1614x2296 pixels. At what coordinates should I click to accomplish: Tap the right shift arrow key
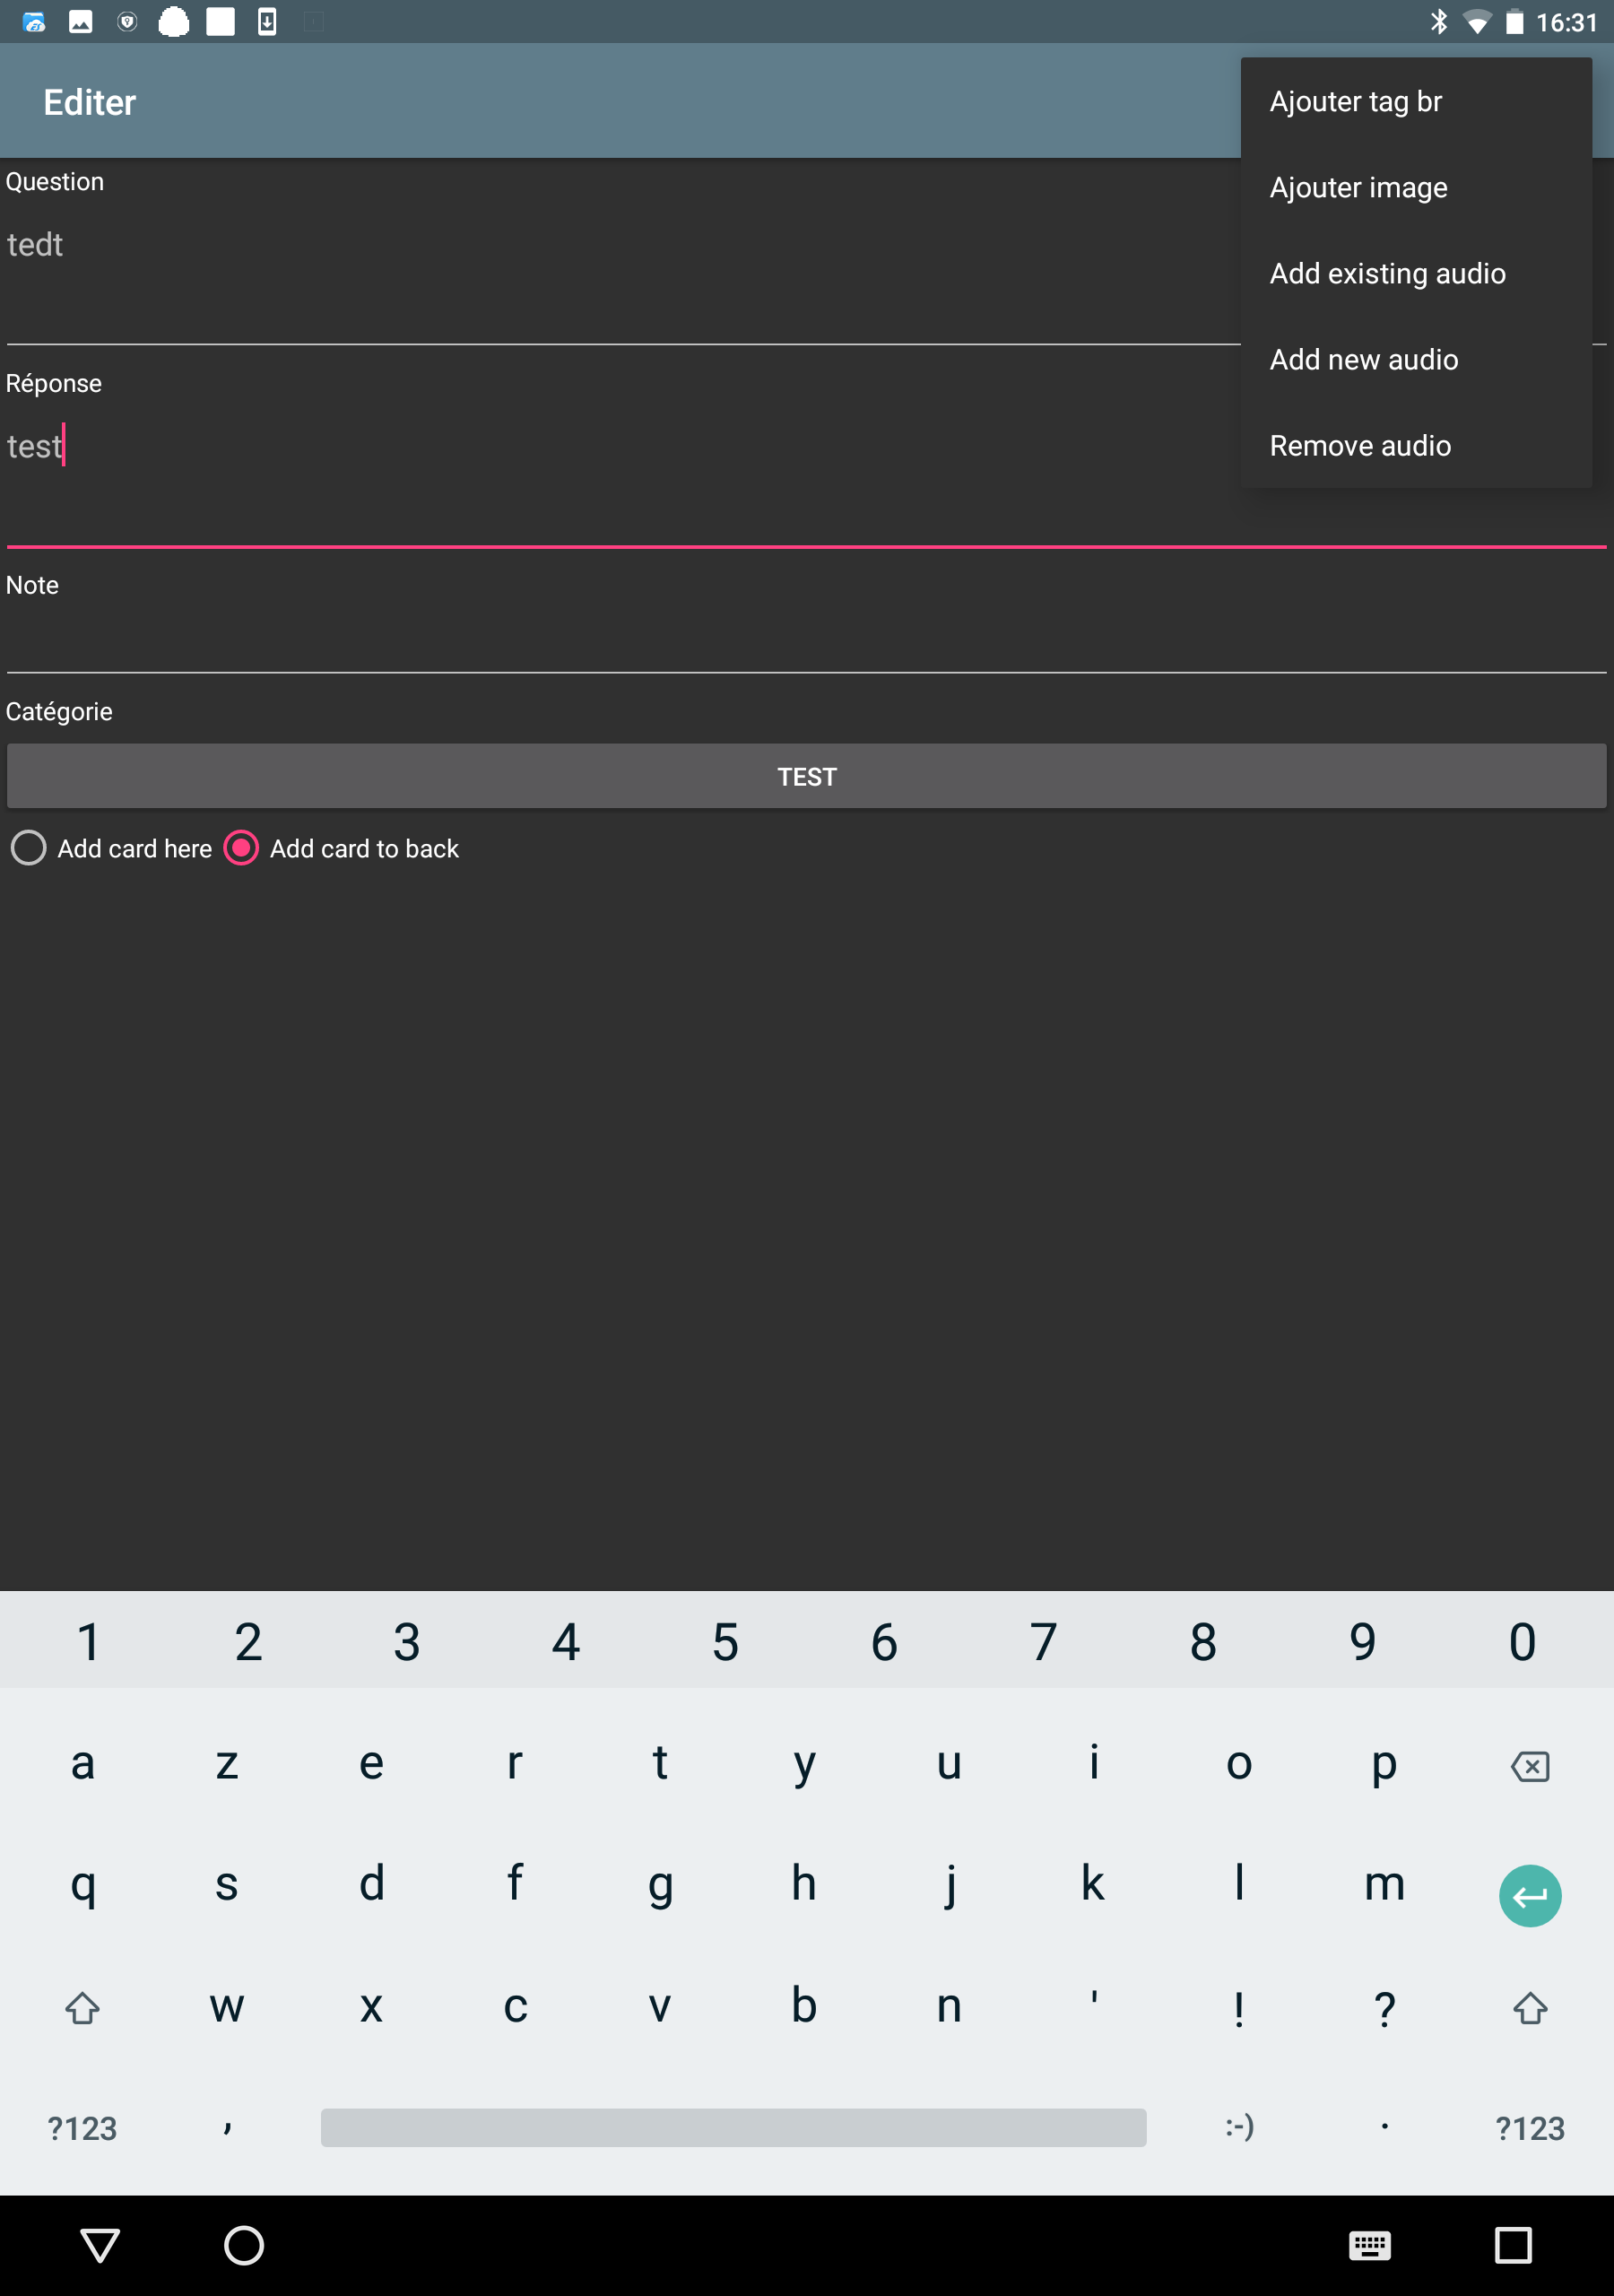pyautogui.click(x=1530, y=2008)
